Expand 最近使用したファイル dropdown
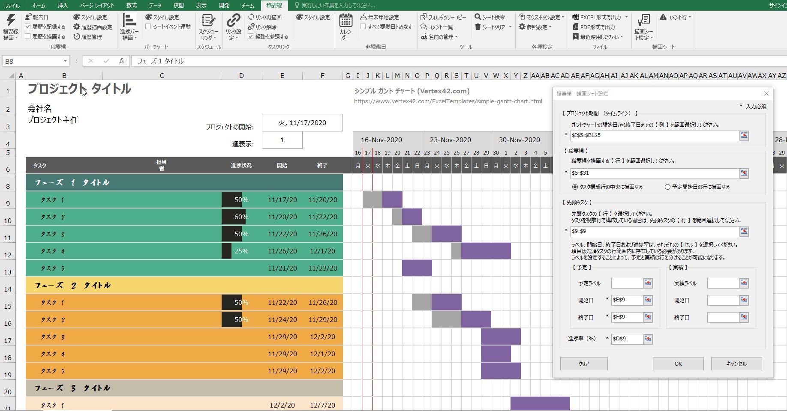 (622, 37)
